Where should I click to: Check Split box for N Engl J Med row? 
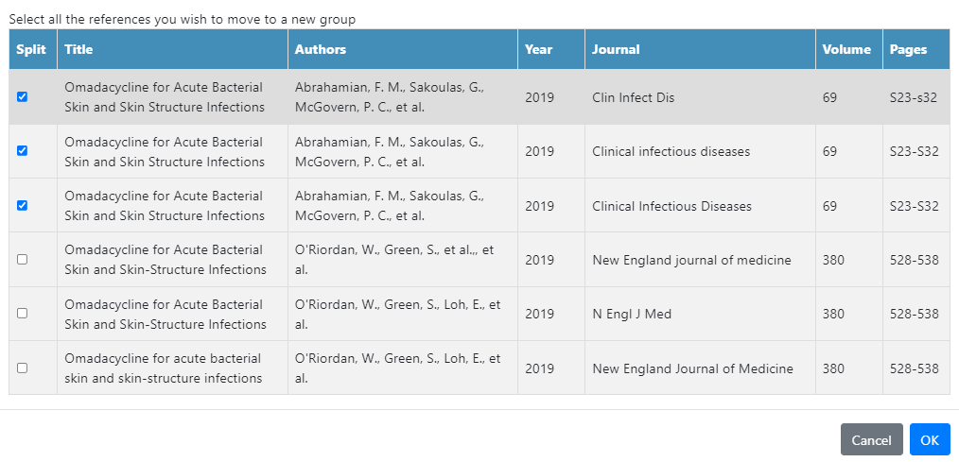[22, 313]
